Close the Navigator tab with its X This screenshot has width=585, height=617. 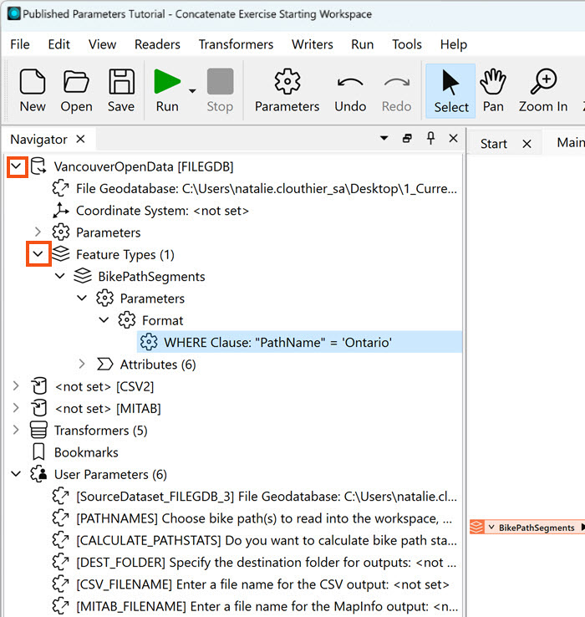coord(81,139)
